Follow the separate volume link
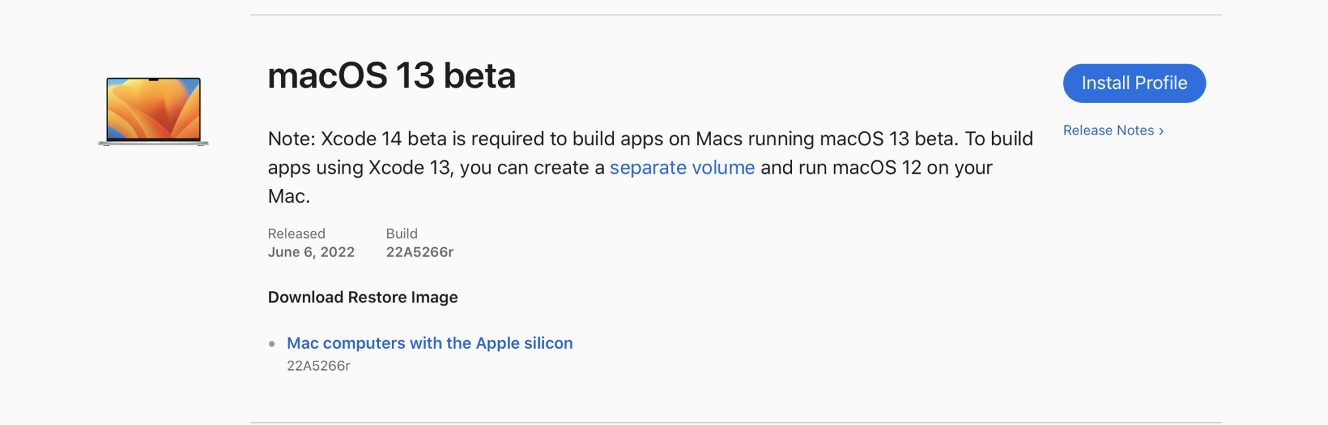 click(682, 167)
